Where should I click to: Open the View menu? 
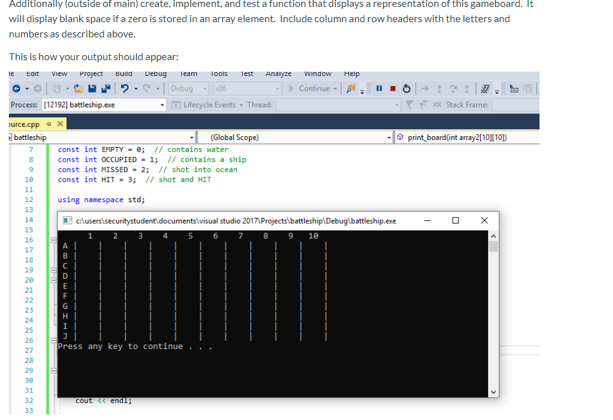coord(60,74)
